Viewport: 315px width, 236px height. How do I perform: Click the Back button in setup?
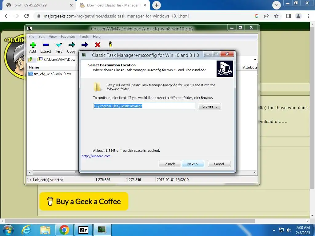click(x=170, y=164)
